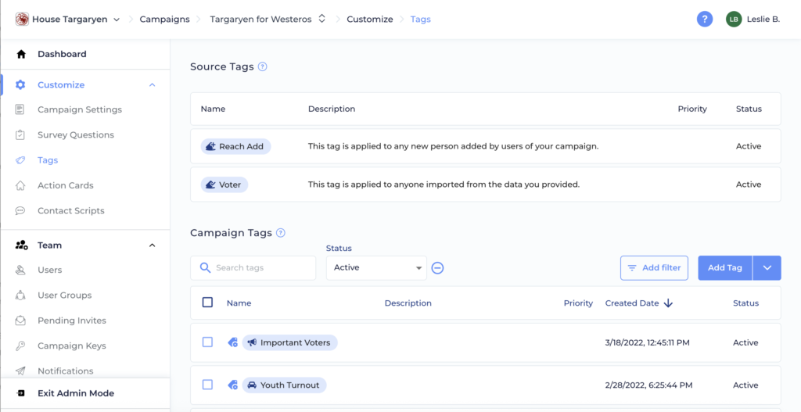Click date 2/28/2022, 6:25:44 PM

click(x=648, y=385)
